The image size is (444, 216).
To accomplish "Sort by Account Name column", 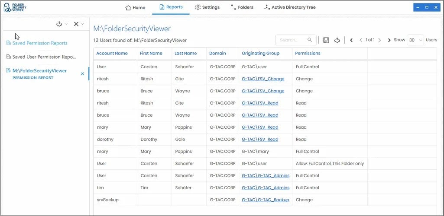I will pos(112,54).
